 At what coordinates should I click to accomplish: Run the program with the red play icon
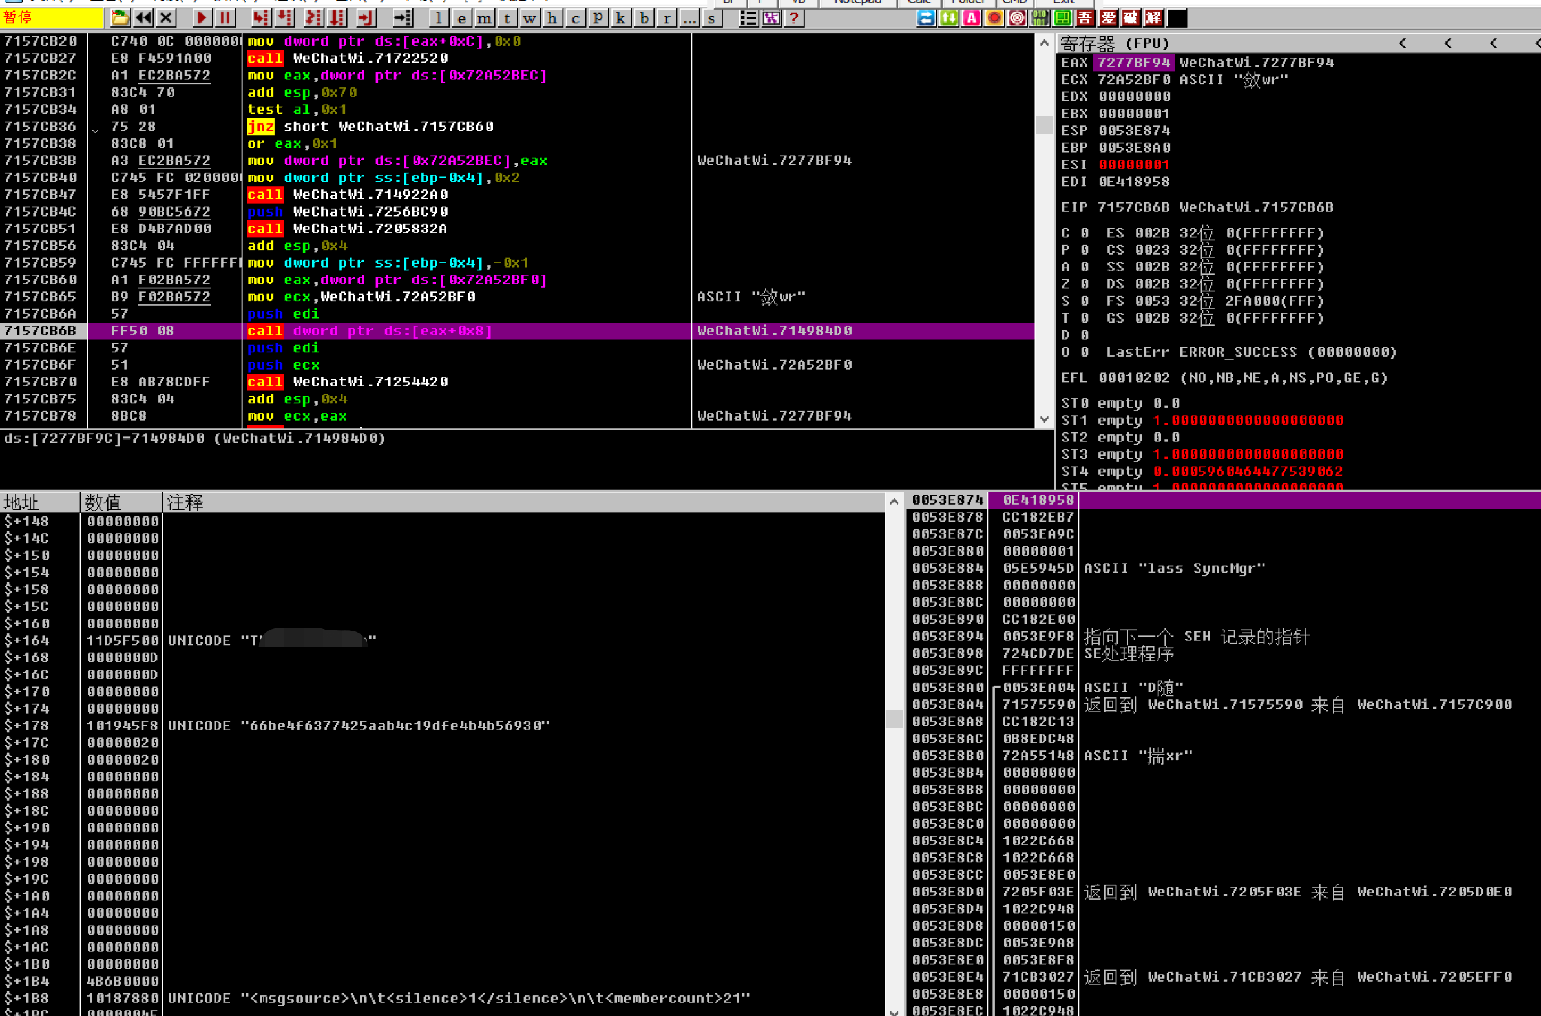point(202,18)
